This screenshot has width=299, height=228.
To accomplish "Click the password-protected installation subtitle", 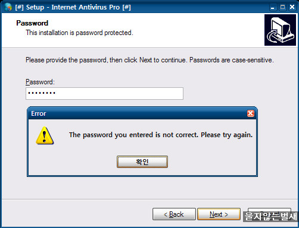I will [79, 33].
